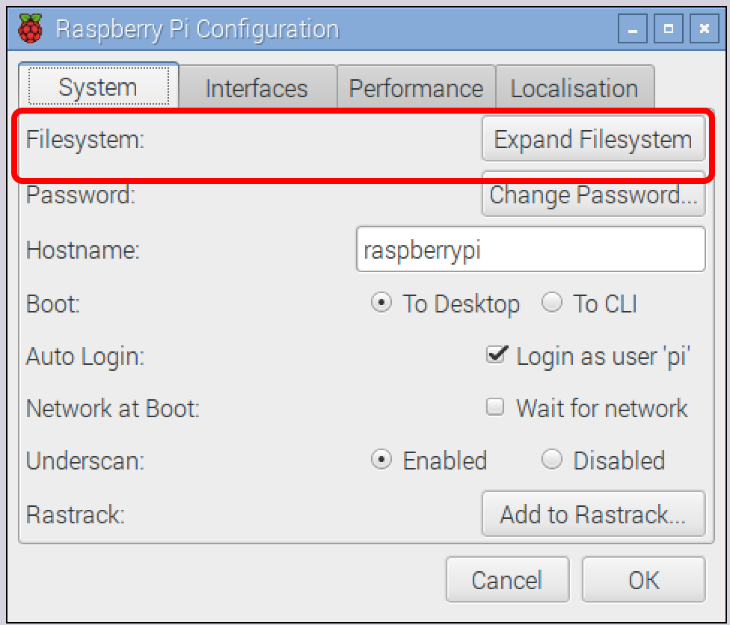
Task: Go to the Localisation tab
Action: coord(574,88)
